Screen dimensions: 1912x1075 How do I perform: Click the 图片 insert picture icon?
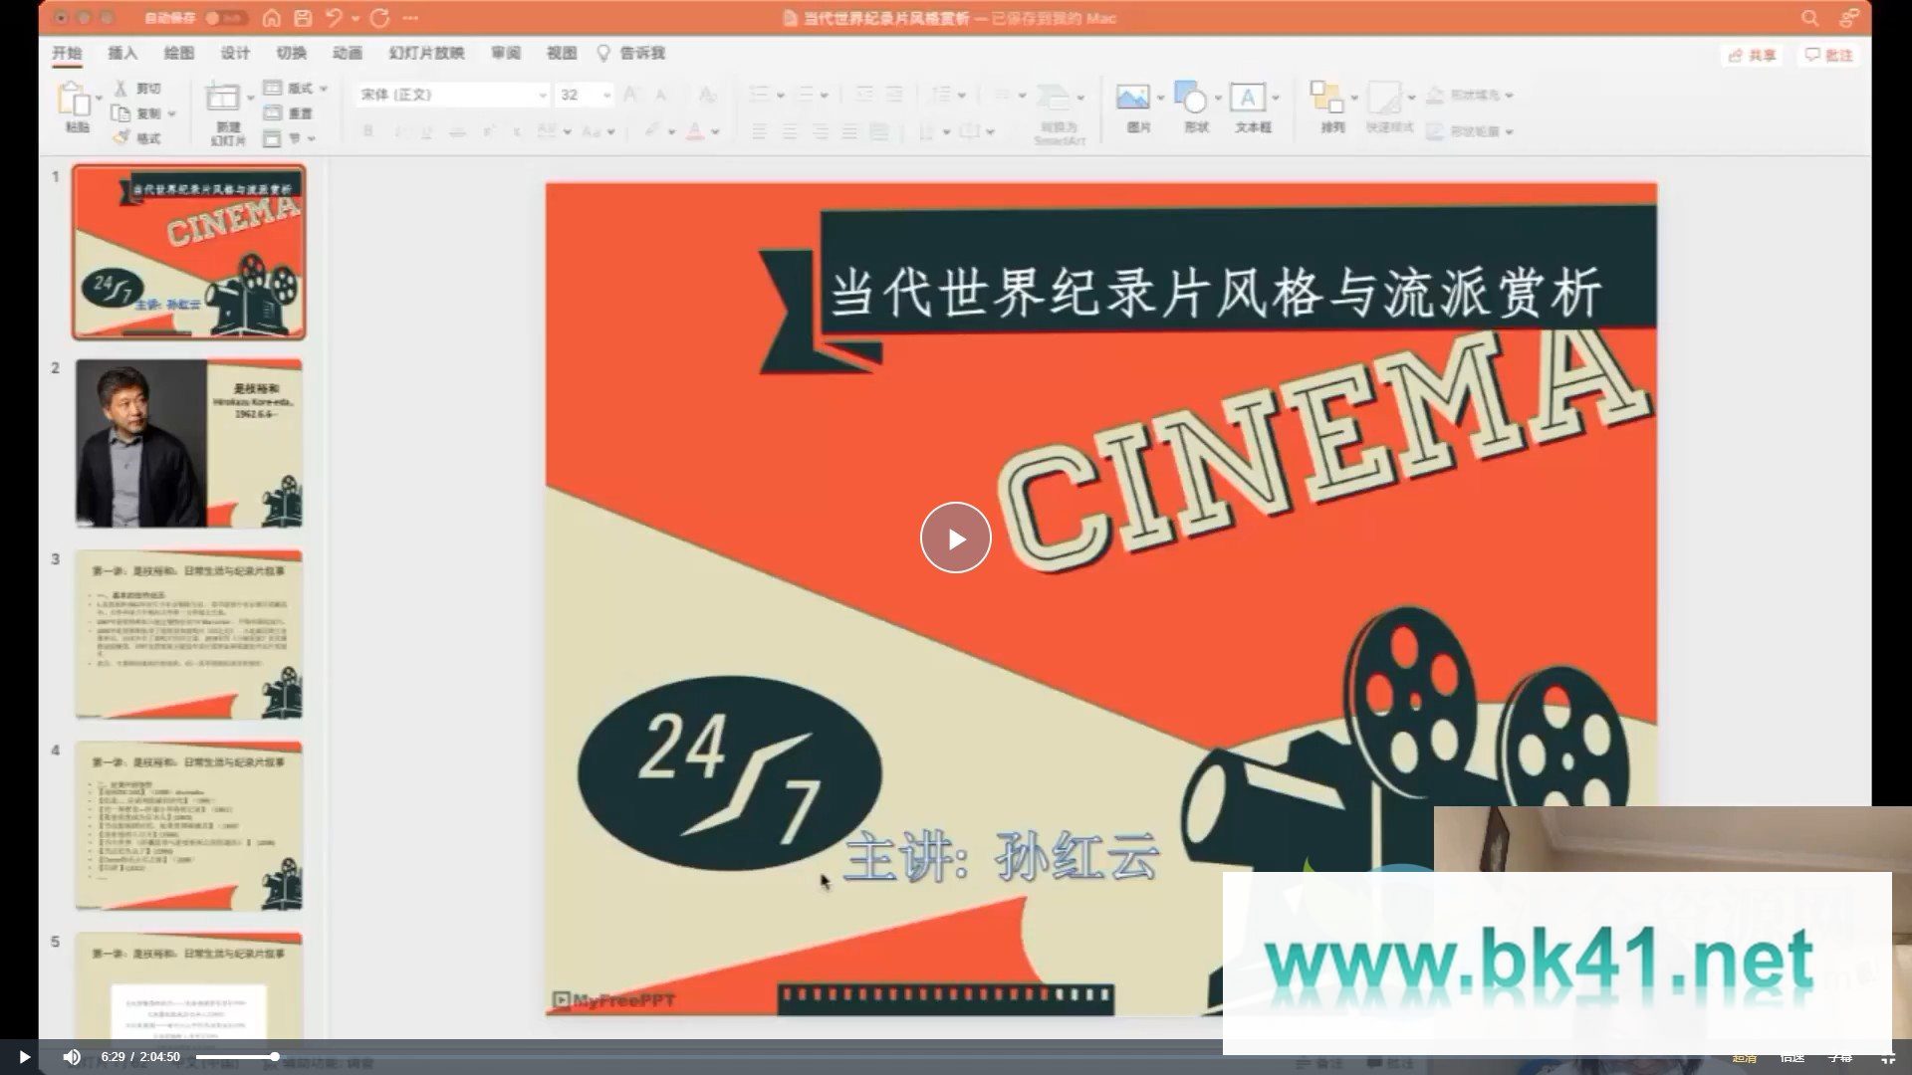point(1133,98)
